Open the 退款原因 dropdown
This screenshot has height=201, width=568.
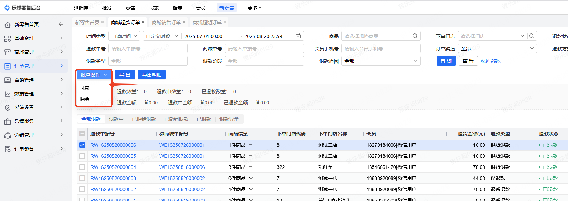pyautogui.click(x=381, y=61)
